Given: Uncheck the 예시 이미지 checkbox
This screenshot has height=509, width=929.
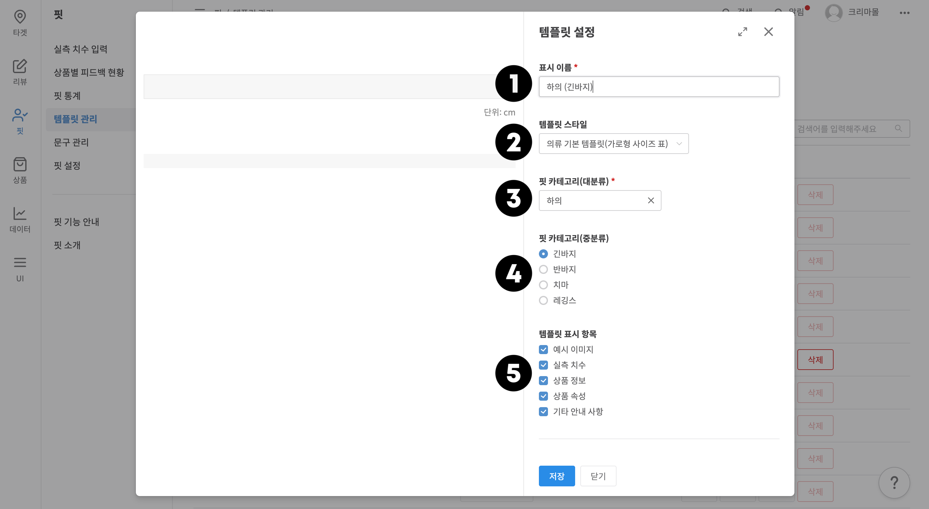Looking at the screenshot, I should point(543,349).
